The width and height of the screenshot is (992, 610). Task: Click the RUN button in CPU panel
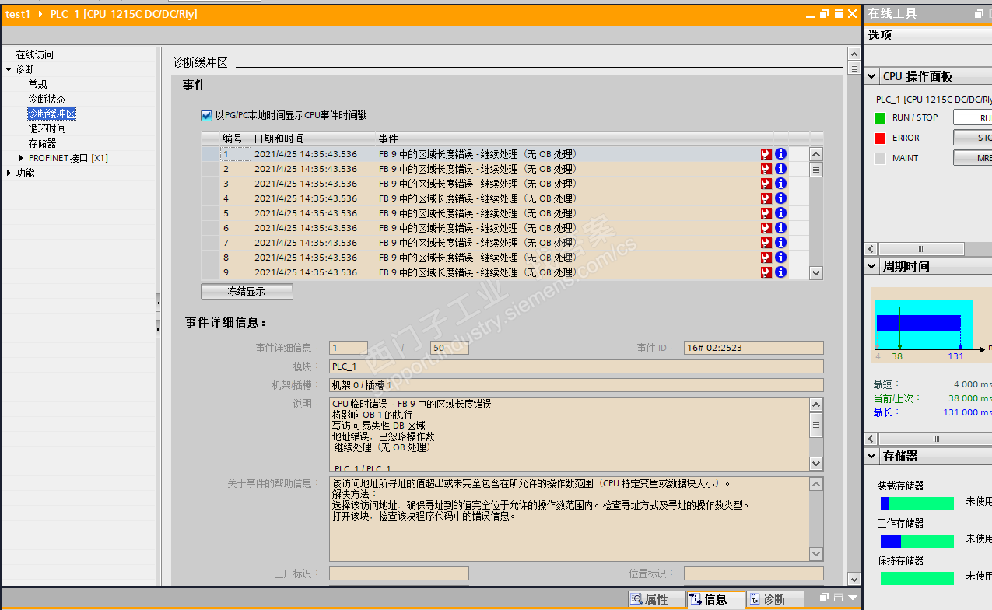coord(973,118)
